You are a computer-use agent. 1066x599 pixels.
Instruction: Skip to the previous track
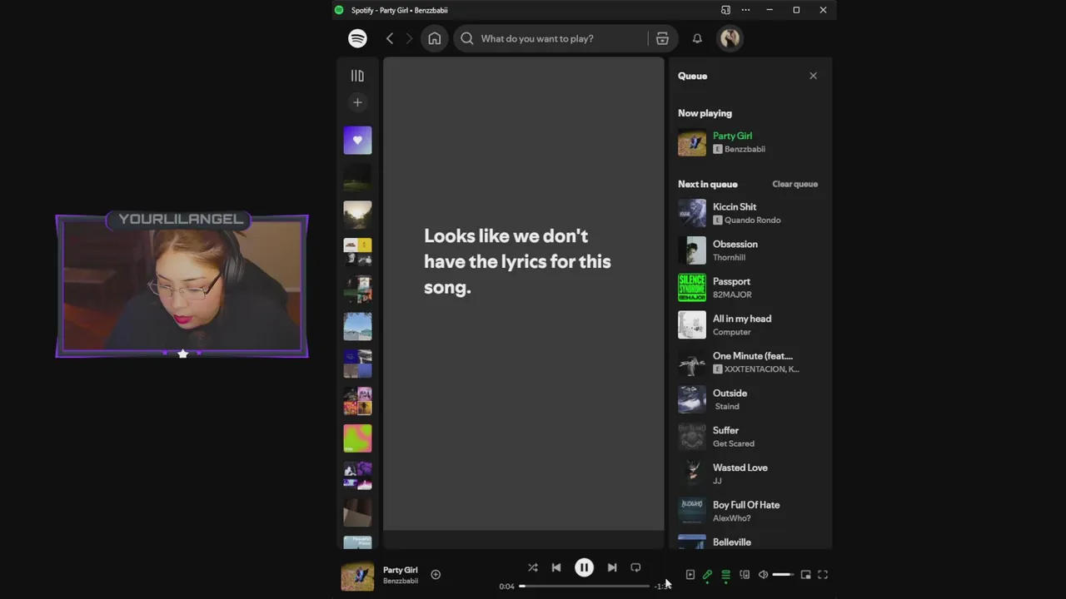coord(556,567)
